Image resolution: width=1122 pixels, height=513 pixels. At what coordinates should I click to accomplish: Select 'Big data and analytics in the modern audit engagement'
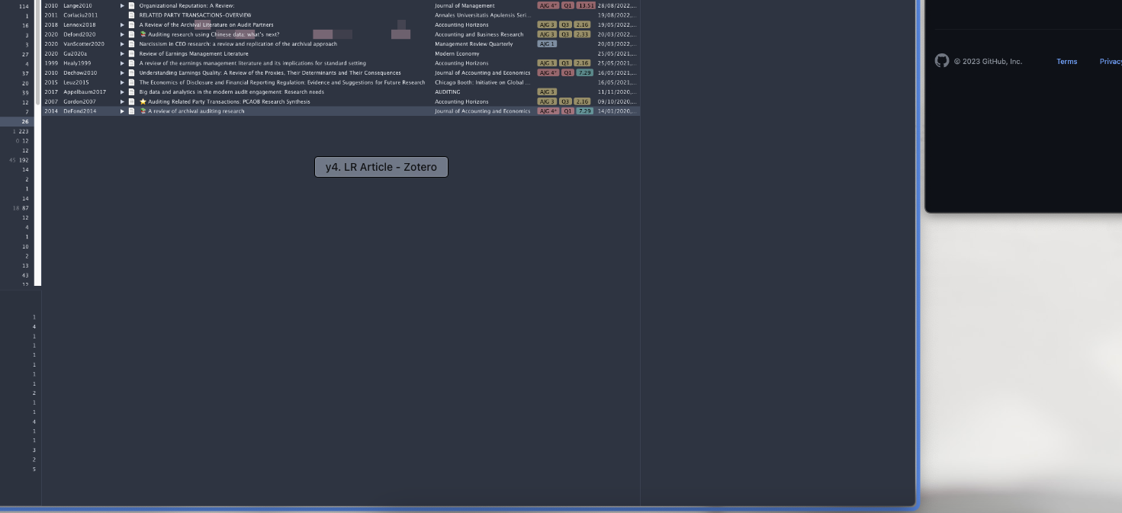[x=231, y=91]
